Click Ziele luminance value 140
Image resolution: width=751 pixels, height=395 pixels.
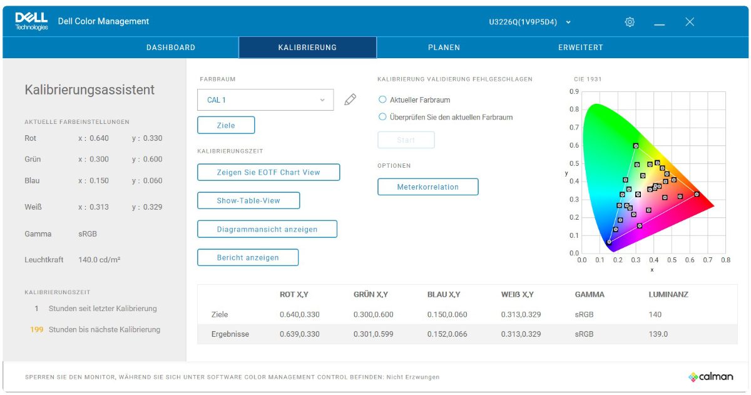655,314
